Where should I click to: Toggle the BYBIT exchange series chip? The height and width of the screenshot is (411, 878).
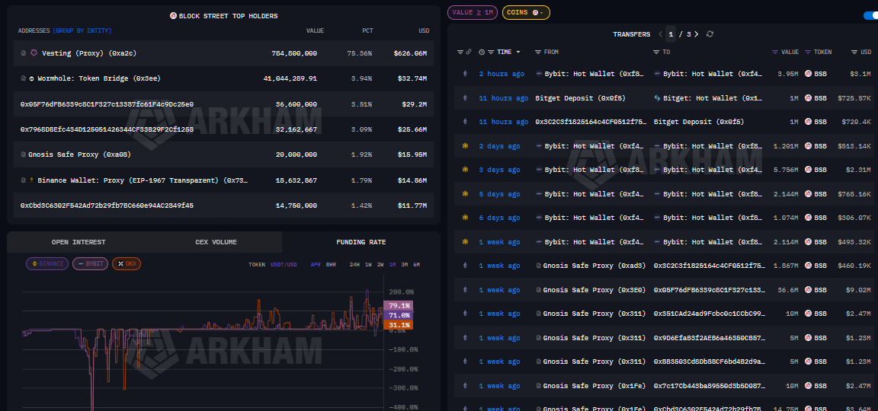[90, 263]
